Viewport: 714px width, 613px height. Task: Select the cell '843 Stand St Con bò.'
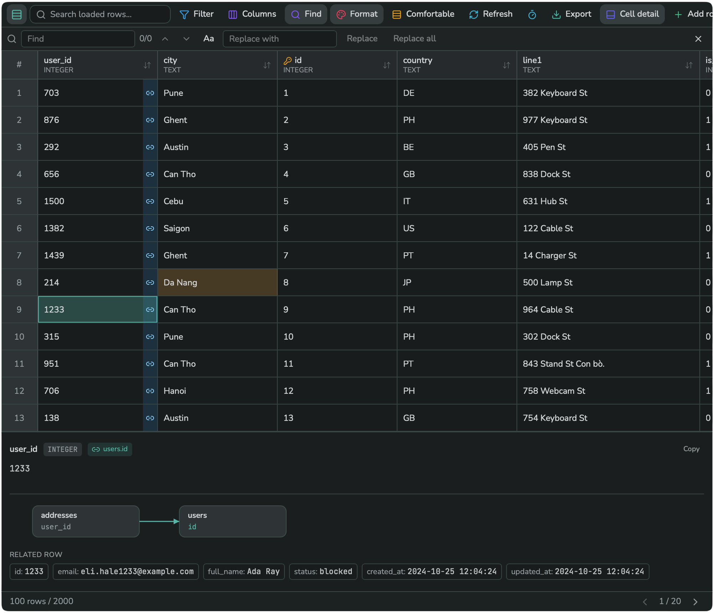pos(608,364)
